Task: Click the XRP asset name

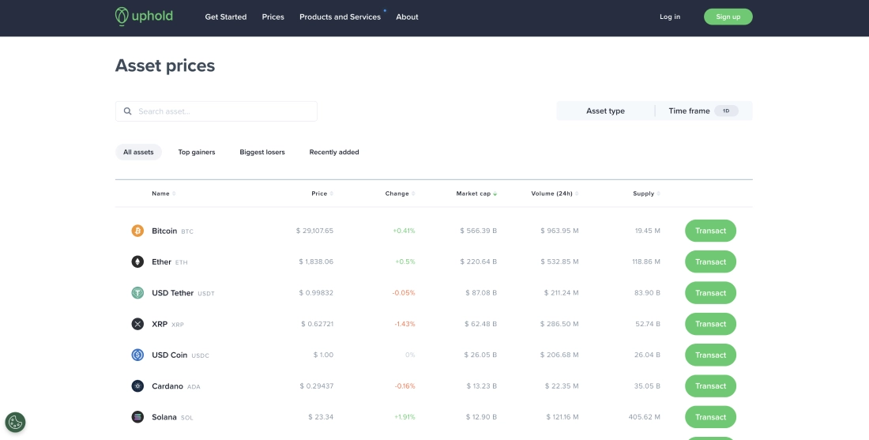Action: coord(160,324)
